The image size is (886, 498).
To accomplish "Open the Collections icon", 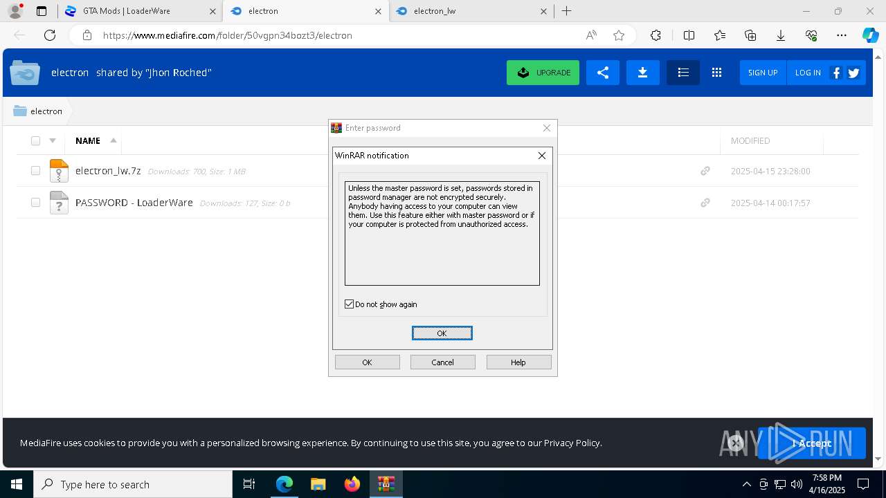I will pos(750,35).
